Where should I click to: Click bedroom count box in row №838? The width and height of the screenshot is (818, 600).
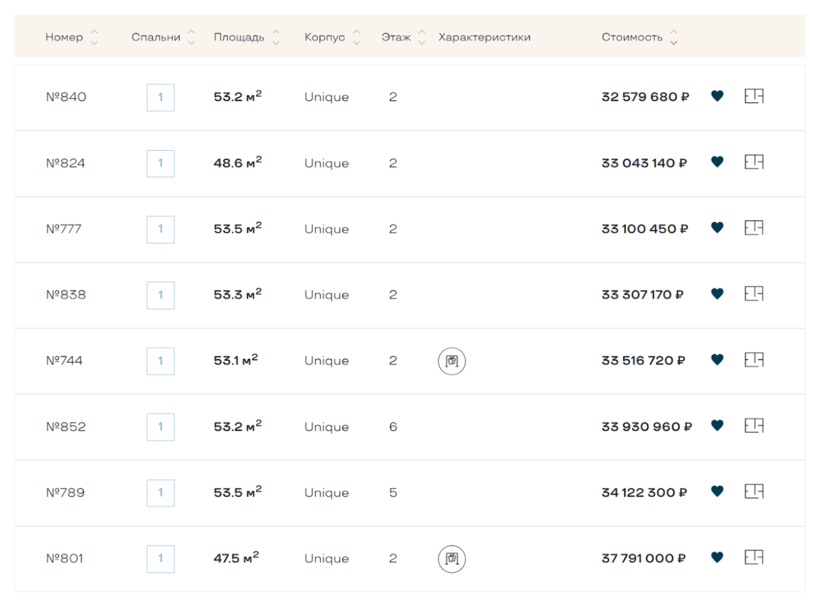pyautogui.click(x=160, y=295)
